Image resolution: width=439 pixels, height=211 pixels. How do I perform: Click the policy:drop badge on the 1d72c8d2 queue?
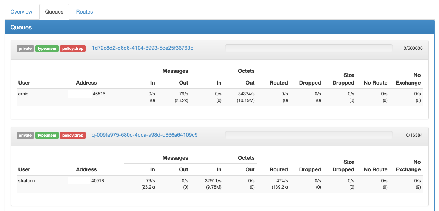click(73, 49)
